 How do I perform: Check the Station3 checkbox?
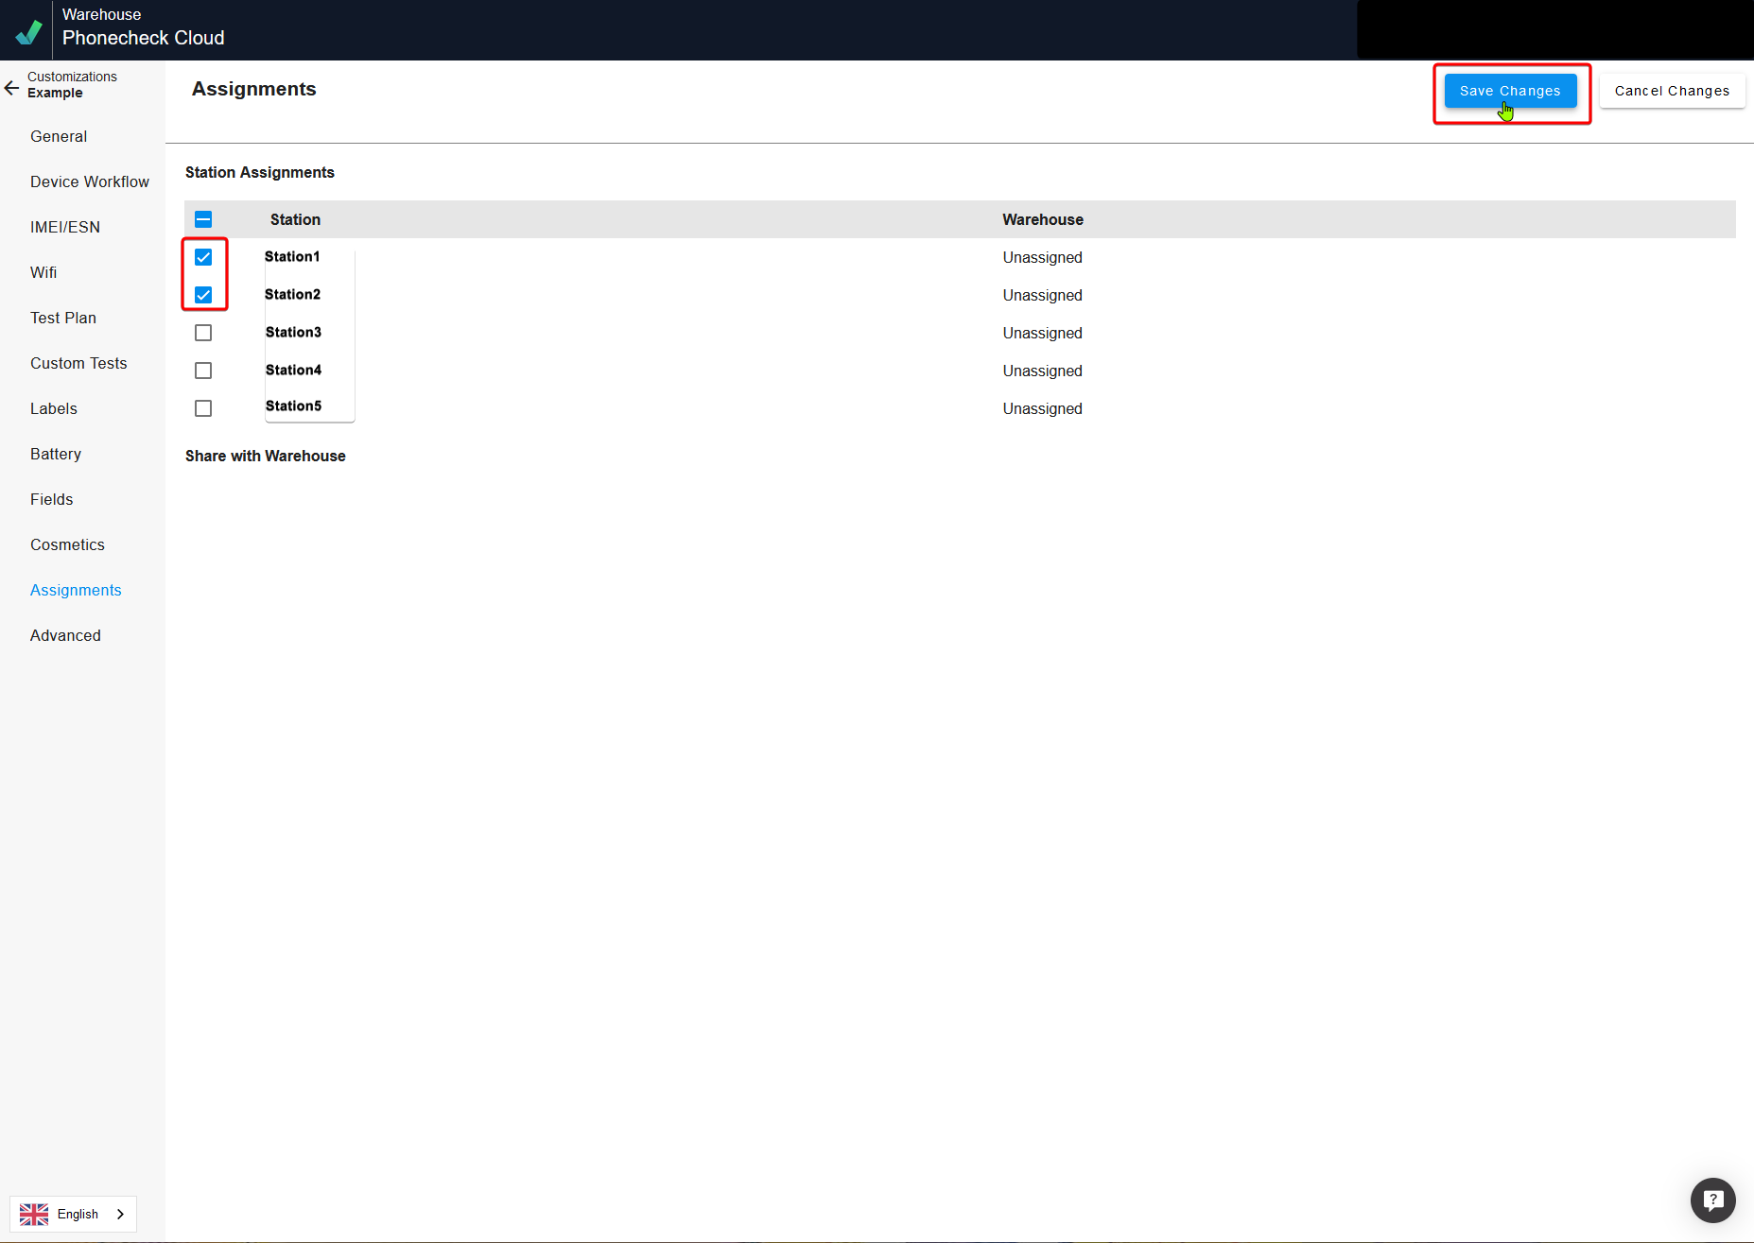coord(203,333)
